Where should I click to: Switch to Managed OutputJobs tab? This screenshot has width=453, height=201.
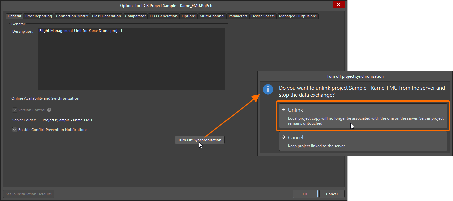coord(298,16)
